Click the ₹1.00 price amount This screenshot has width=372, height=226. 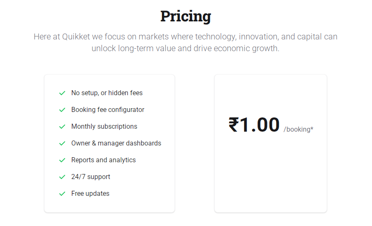pyautogui.click(x=254, y=125)
